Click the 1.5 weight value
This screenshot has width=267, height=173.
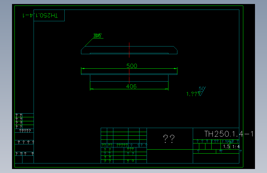click(226, 146)
